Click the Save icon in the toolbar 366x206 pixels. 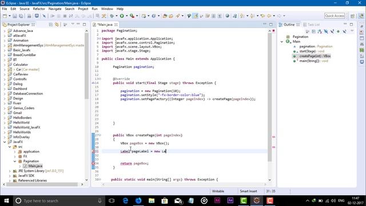[x=15, y=16]
